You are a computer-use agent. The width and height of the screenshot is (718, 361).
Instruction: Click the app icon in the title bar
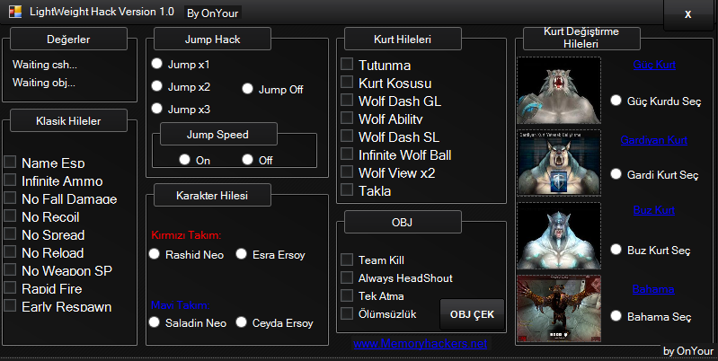[x=15, y=12]
